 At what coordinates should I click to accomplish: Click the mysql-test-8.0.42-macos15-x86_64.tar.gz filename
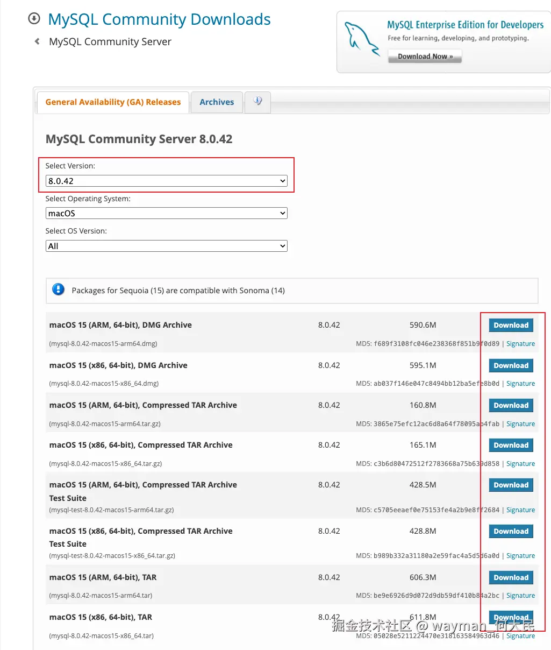click(112, 556)
